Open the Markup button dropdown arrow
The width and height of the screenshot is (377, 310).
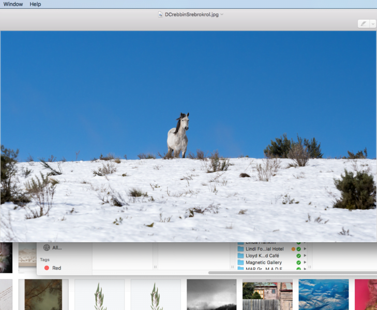(373, 24)
